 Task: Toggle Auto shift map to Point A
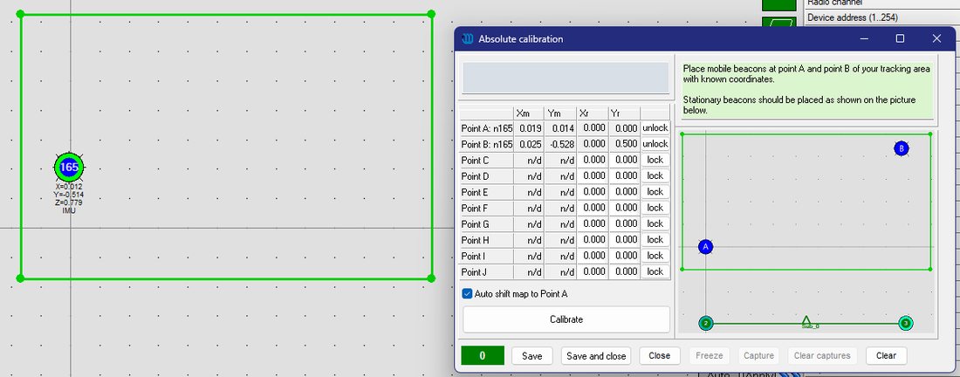pyautogui.click(x=467, y=294)
